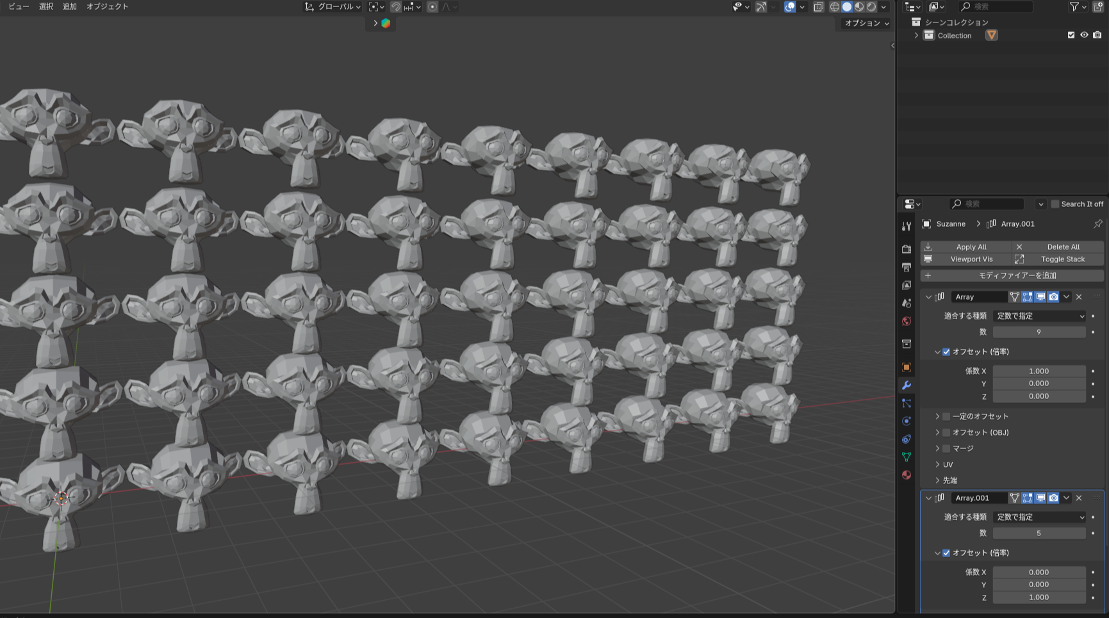Uncheck Array オフセット (倍率) checkbox
This screenshot has width=1109, height=618.
click(x=946, y=352)
